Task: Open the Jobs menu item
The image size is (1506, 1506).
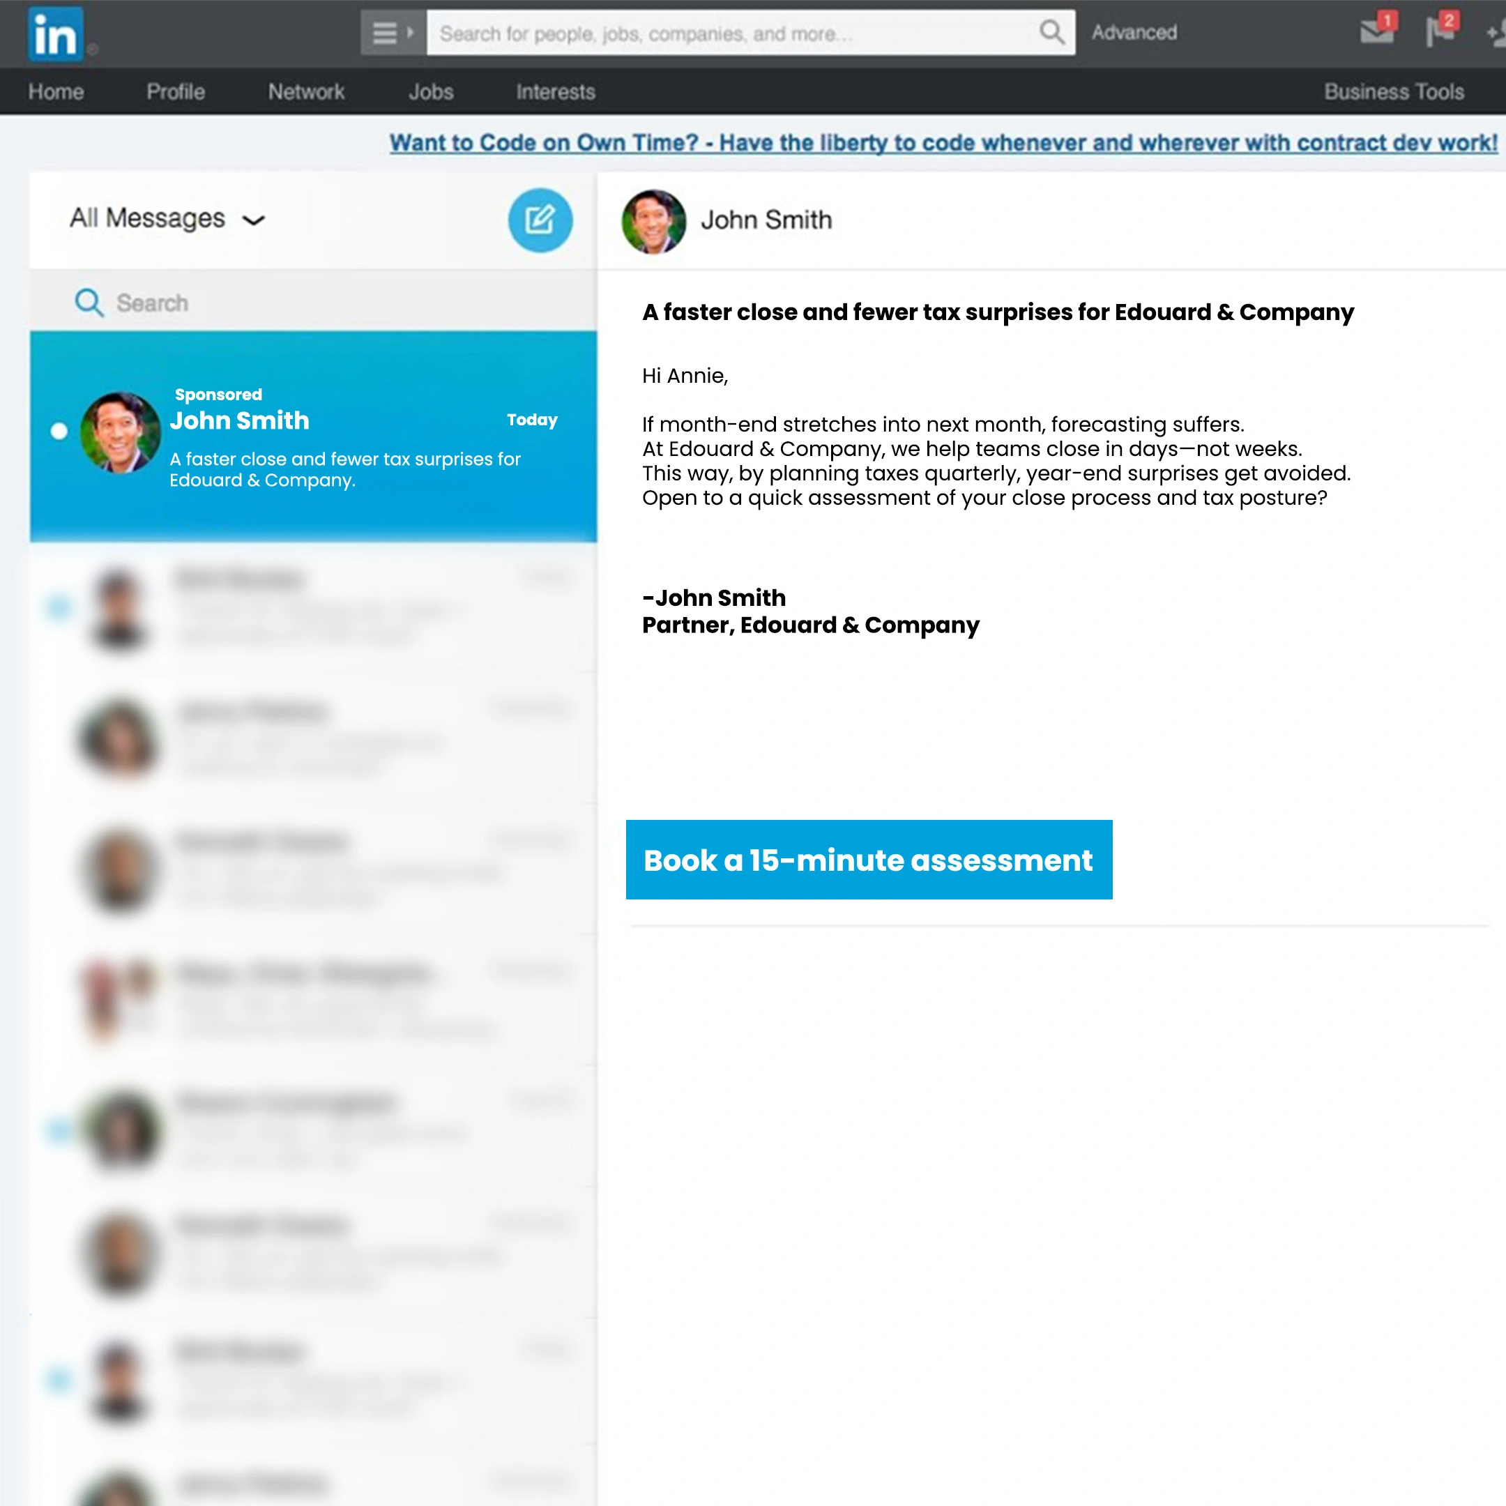Action: [x=431, y=92]
